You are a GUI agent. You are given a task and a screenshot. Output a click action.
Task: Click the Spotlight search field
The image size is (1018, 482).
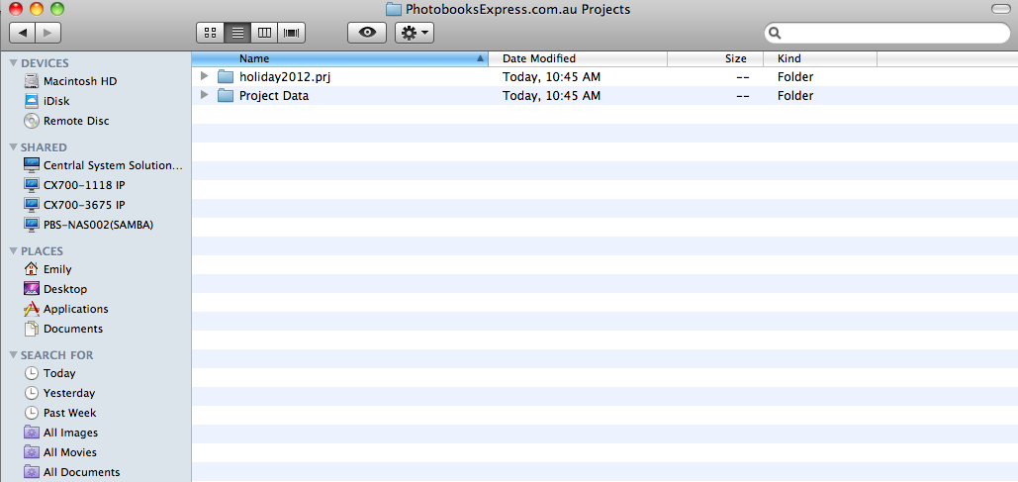click(886, 33)
